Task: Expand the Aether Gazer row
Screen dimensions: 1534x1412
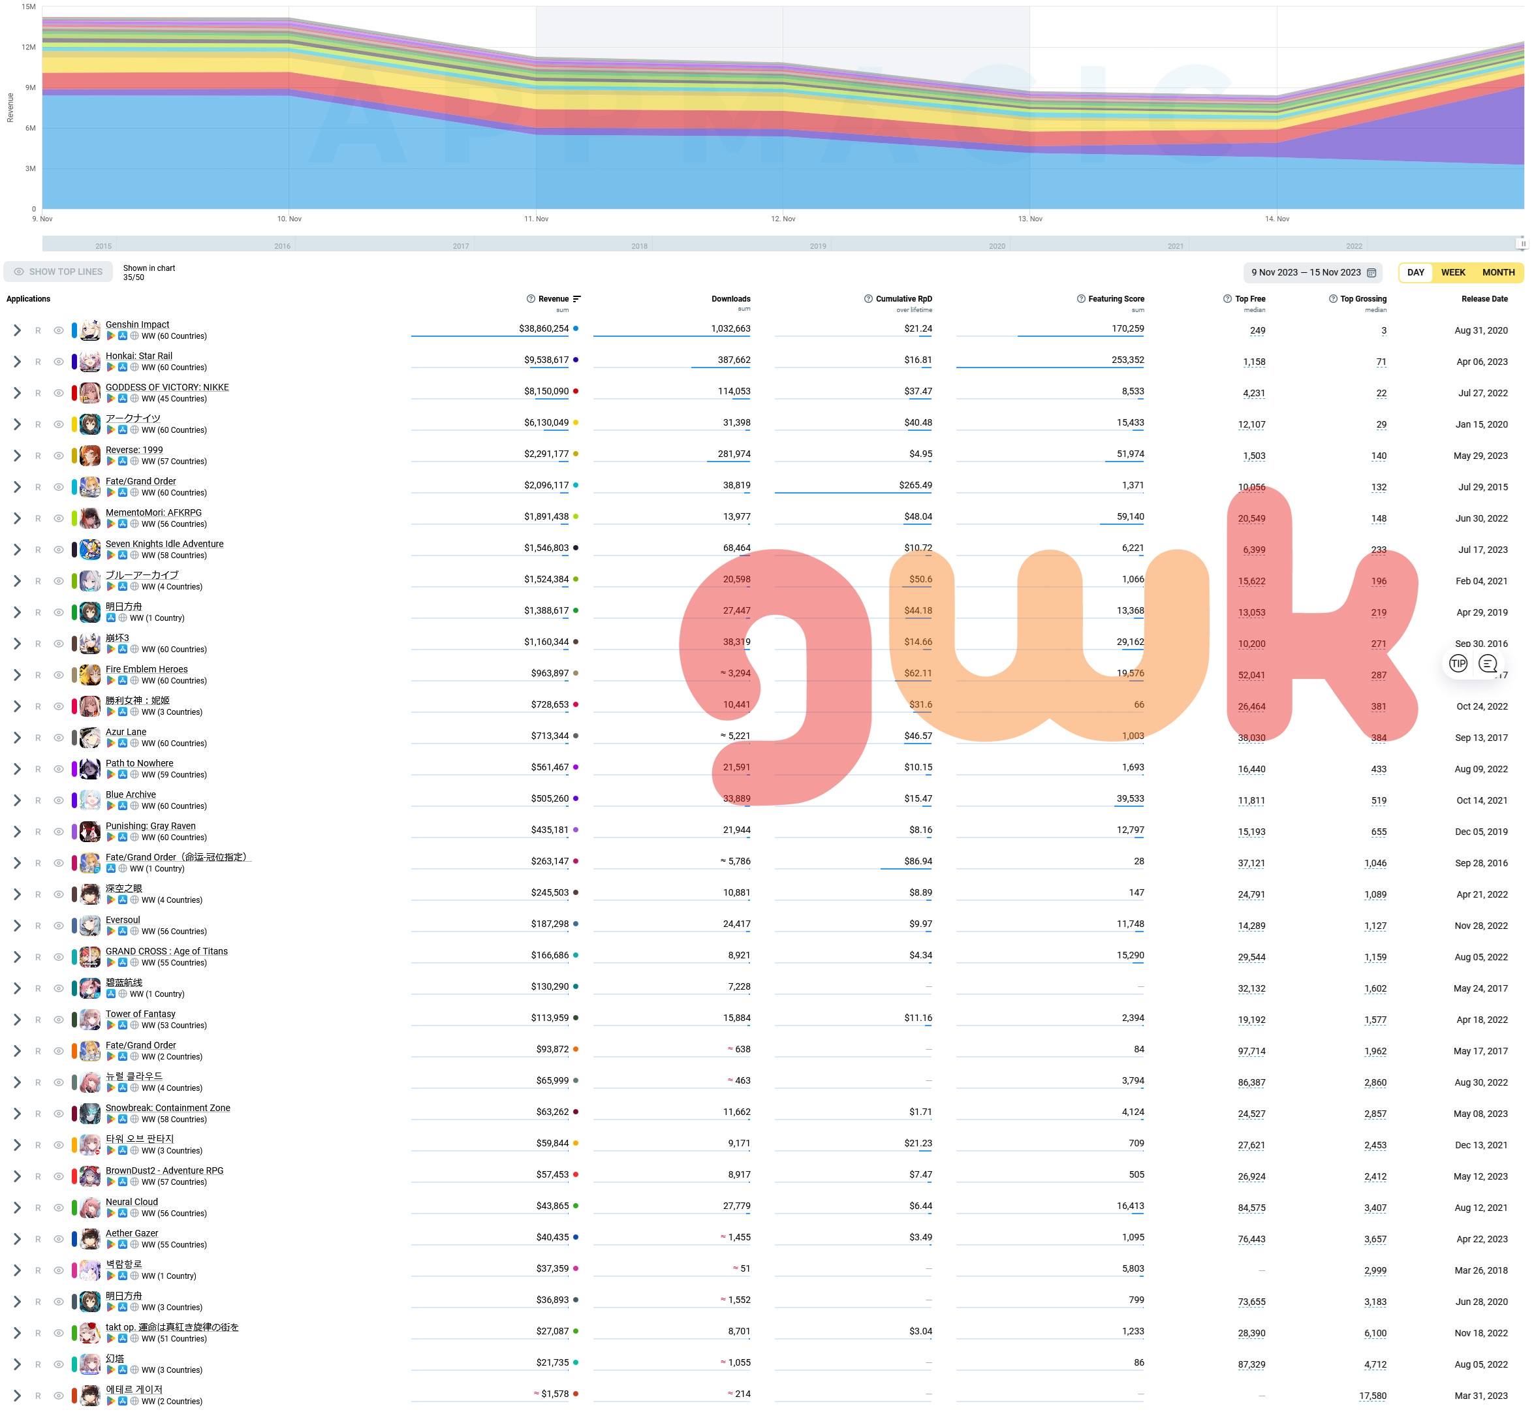Action: pos(17,1238)
